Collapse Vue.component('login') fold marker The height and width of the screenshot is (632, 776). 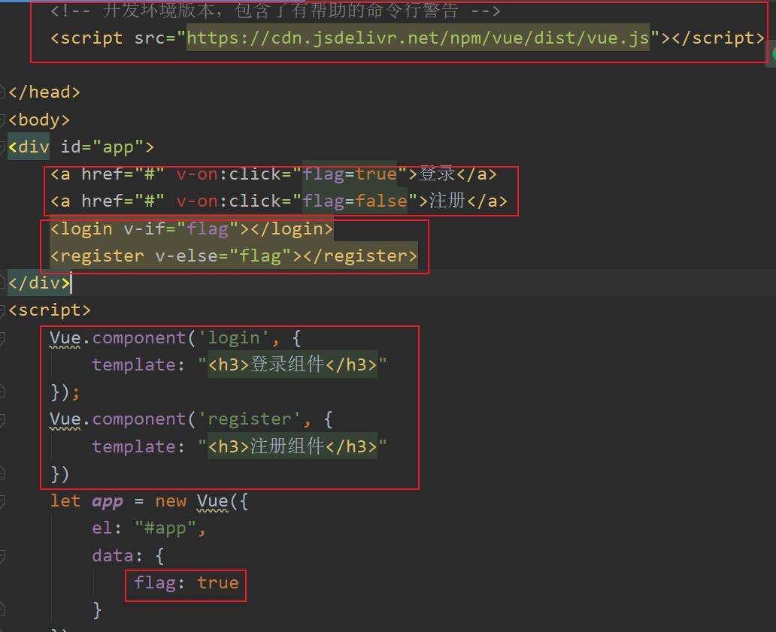click(x=3, y=338)
